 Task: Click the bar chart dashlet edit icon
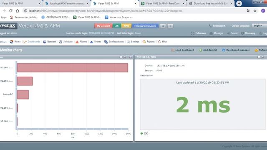[125, 57]
